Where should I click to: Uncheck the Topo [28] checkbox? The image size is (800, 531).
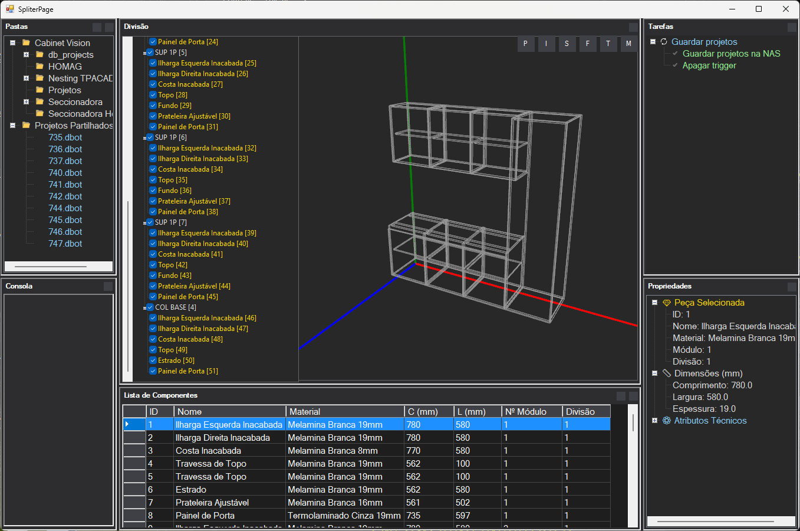(x=153, y=95)
